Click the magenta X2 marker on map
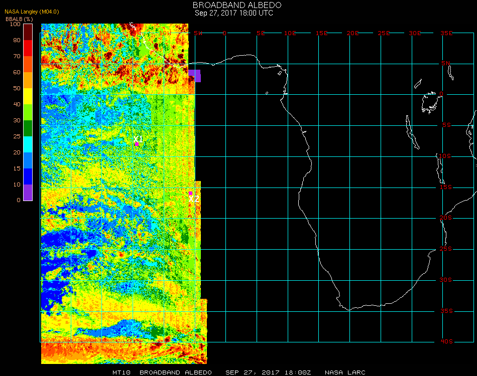This screenshot has height=376, width=477. coord(190,193)
